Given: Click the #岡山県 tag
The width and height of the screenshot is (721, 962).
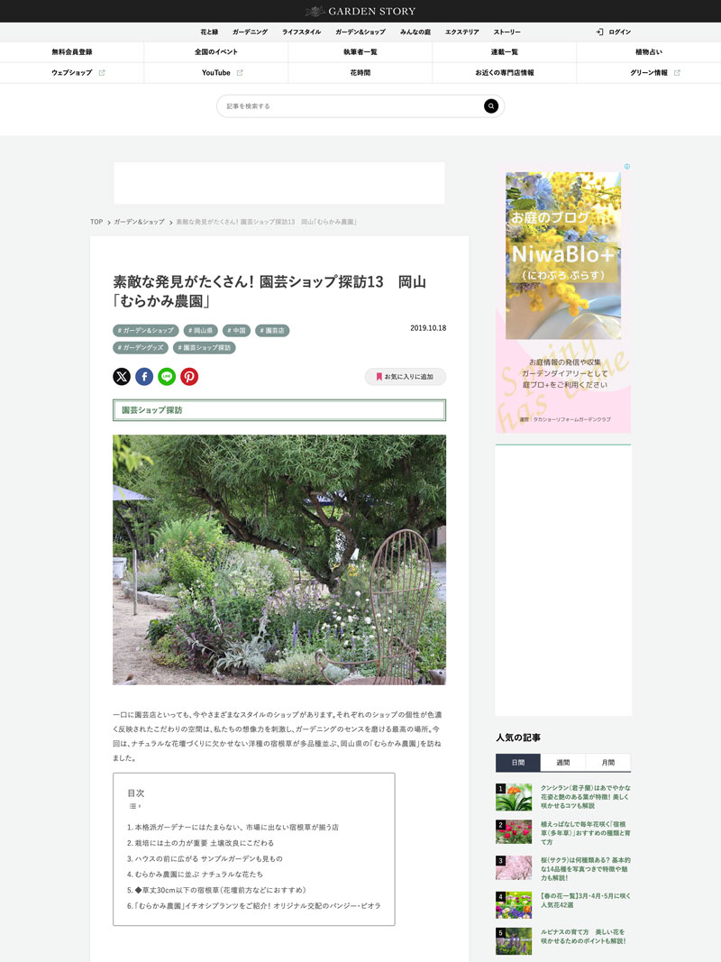Looking at the screenshot, I should pyautogui.click(x=200, y=331).
